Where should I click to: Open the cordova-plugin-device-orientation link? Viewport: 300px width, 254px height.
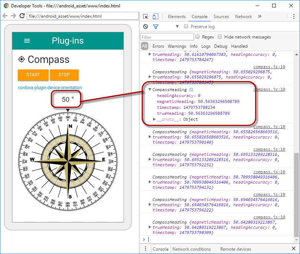tap(50, 88)
